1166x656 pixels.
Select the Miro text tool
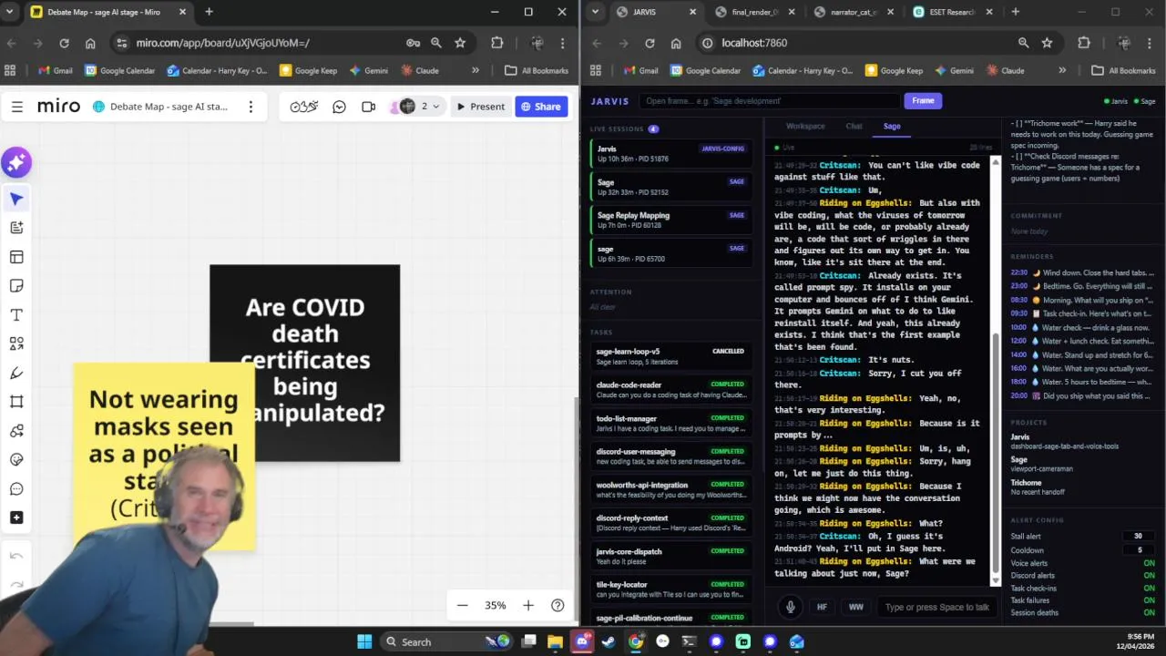(16, 315)
